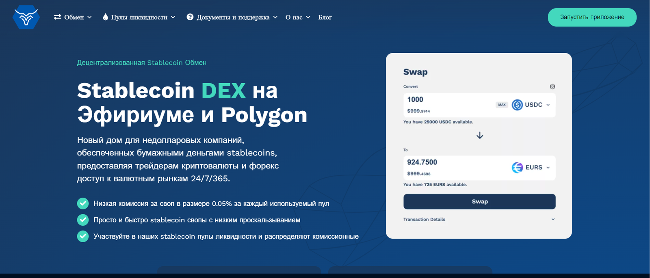Click the USDC coin icon
650x278 pixels.
click(x=517, y=105)
